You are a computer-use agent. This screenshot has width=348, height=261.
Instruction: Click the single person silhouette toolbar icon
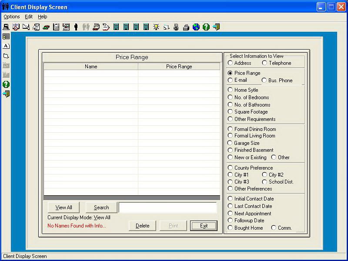pos(76,27)
